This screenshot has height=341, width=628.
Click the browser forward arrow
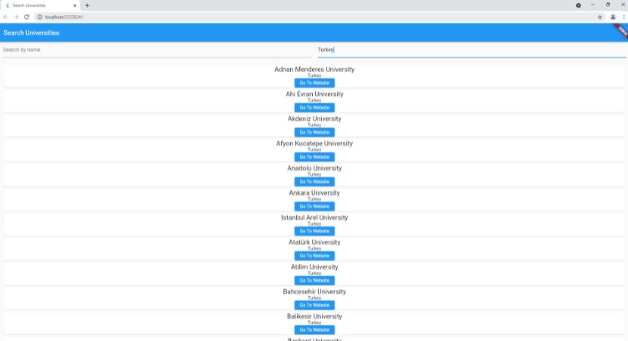tap(16, 17)
